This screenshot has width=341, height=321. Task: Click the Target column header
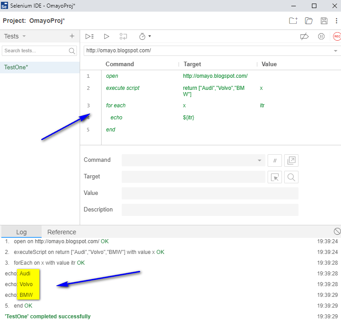coord(192,64)
